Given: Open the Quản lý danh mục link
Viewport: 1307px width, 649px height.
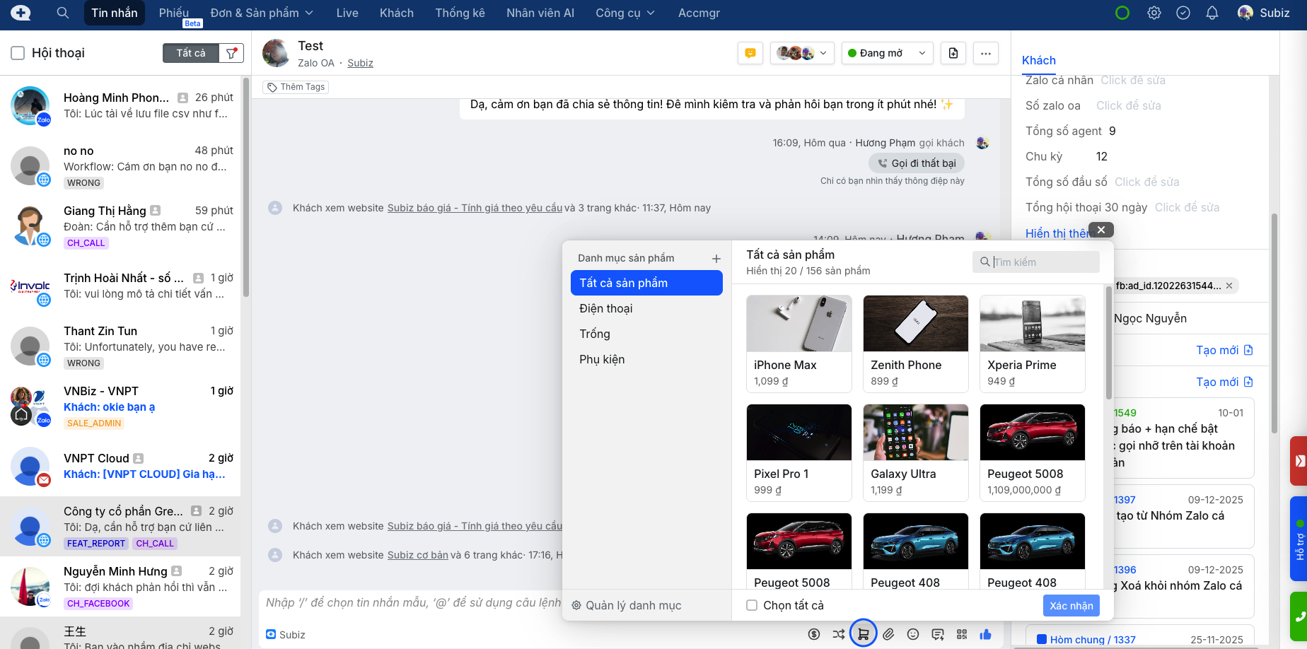Looking at the screenshot, I should coord(627,605).
